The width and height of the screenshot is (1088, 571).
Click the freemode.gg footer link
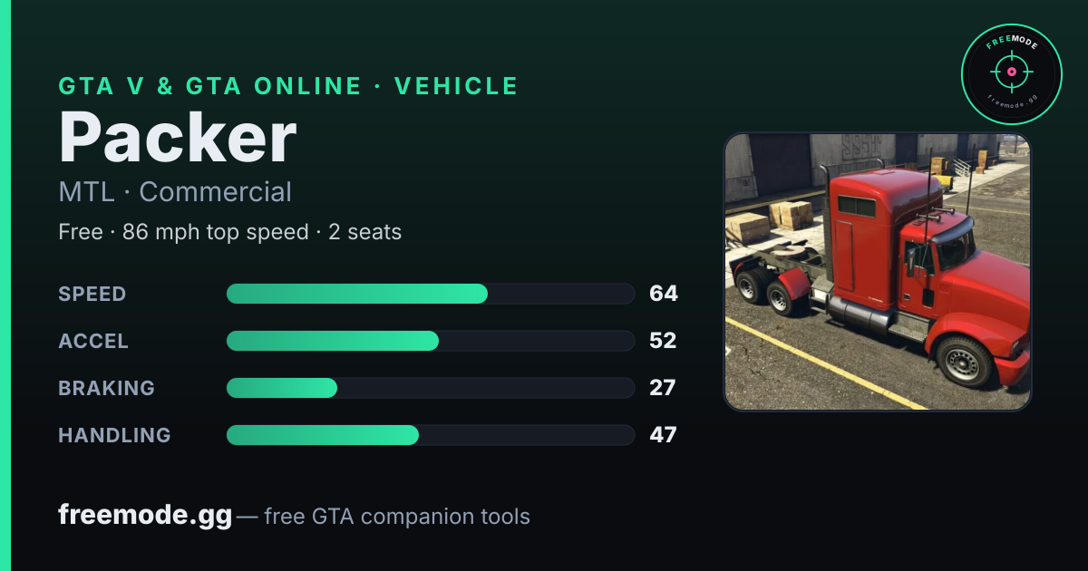click(145, 516)
